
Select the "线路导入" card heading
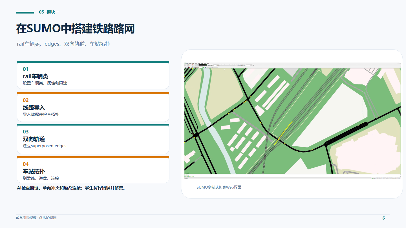(34, 108)
